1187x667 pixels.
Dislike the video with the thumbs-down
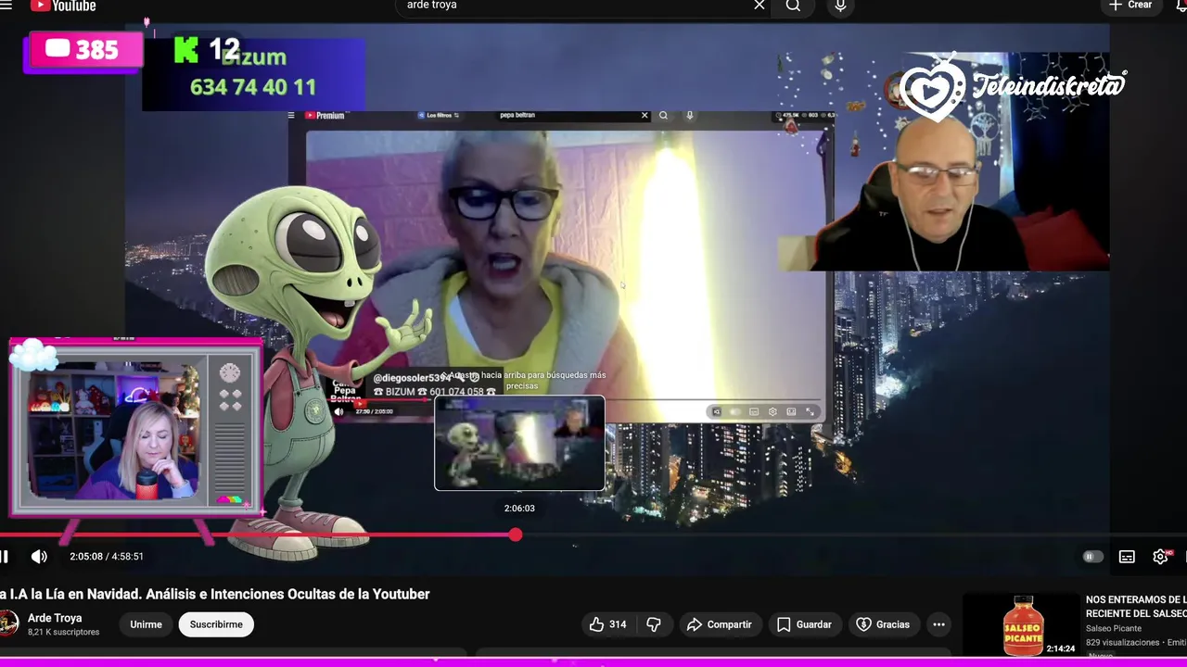pos(654,624)
